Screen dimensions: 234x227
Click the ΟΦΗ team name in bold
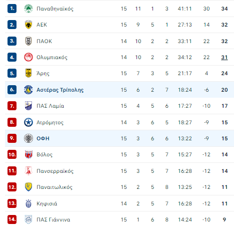point(43,138)
